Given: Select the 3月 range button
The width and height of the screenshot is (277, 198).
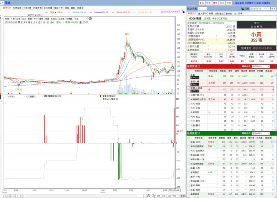Looking at the screenshot, I should [158, 196].
